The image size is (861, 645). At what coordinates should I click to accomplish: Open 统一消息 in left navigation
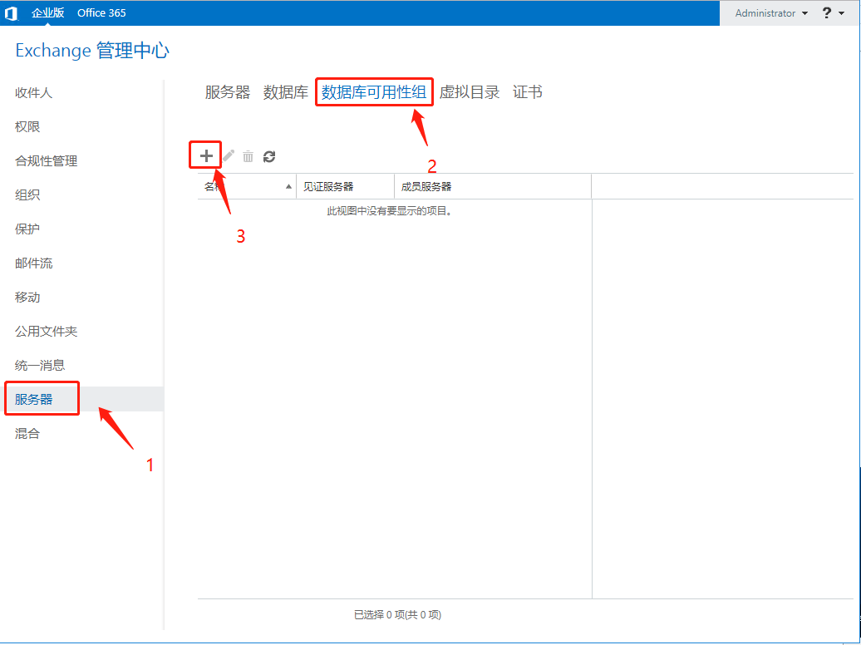click(x=40, y=366)
